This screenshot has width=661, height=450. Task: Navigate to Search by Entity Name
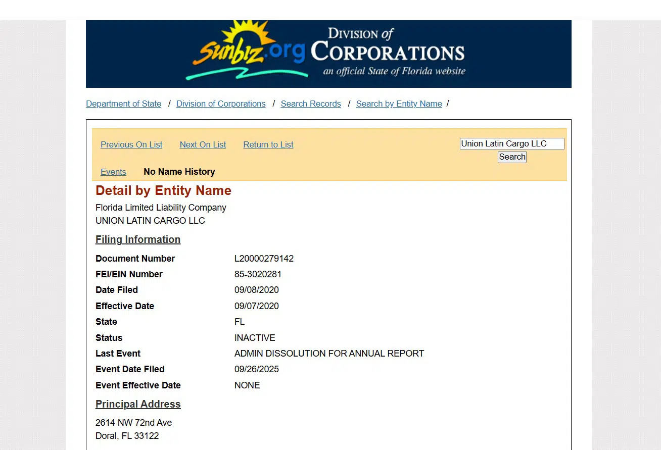click(x=399, y=104)
